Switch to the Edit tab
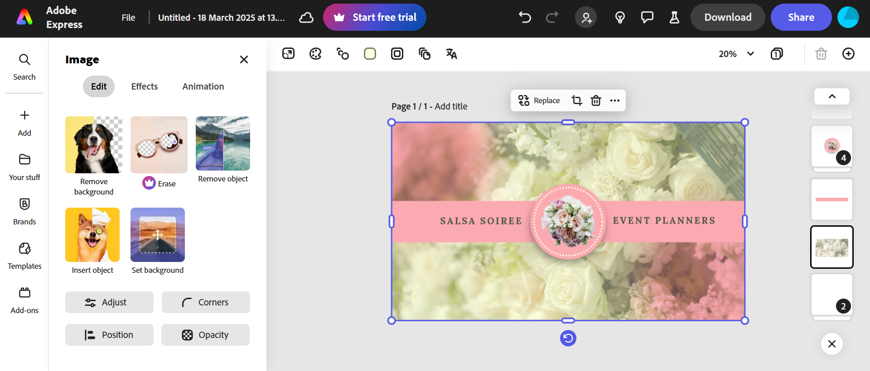This screenshot has width=870, height=371. pos(99,86)
